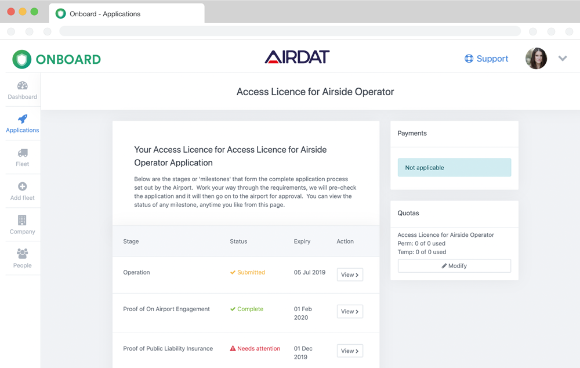Click the Support lifebuoy icon
This screenshot has width=580, height=368.
click(x=469, y=59)
